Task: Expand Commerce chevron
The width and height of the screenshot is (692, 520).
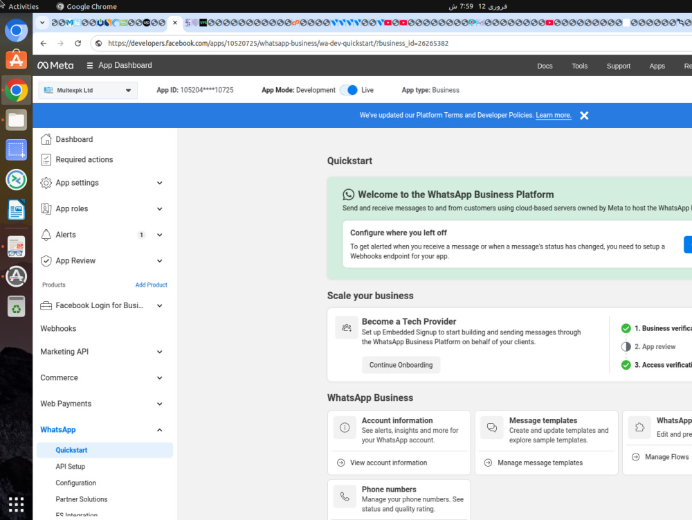Action: click(x=160, y=378)
